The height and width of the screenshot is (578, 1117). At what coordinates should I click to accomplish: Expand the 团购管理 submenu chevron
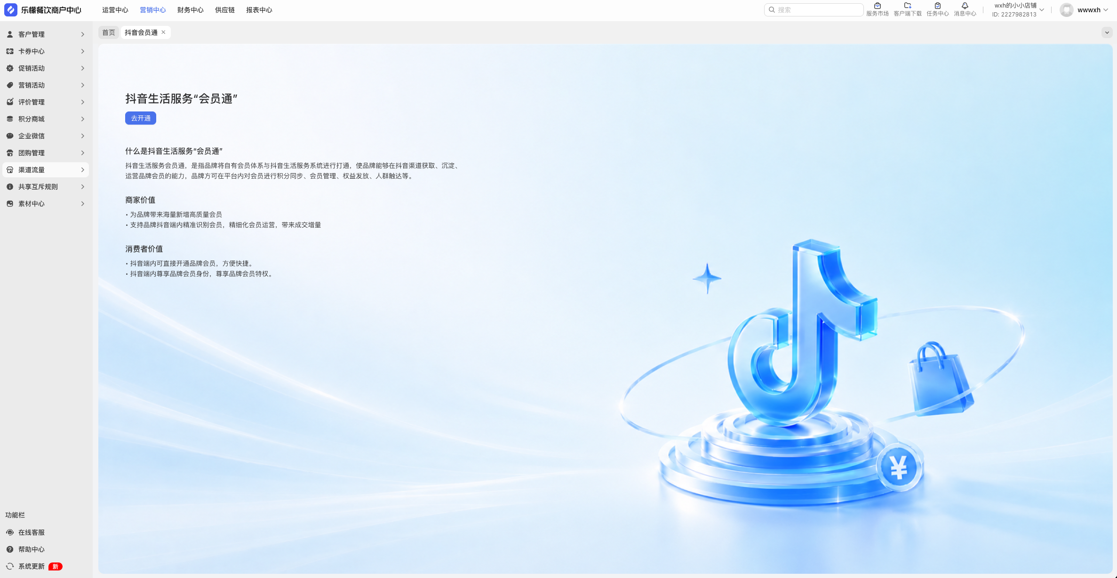pos(83,153)
